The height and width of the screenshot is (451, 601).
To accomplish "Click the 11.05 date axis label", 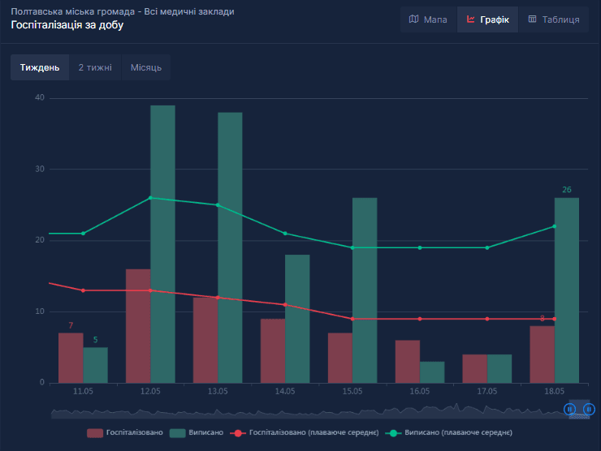I will [x=83, y=391].
